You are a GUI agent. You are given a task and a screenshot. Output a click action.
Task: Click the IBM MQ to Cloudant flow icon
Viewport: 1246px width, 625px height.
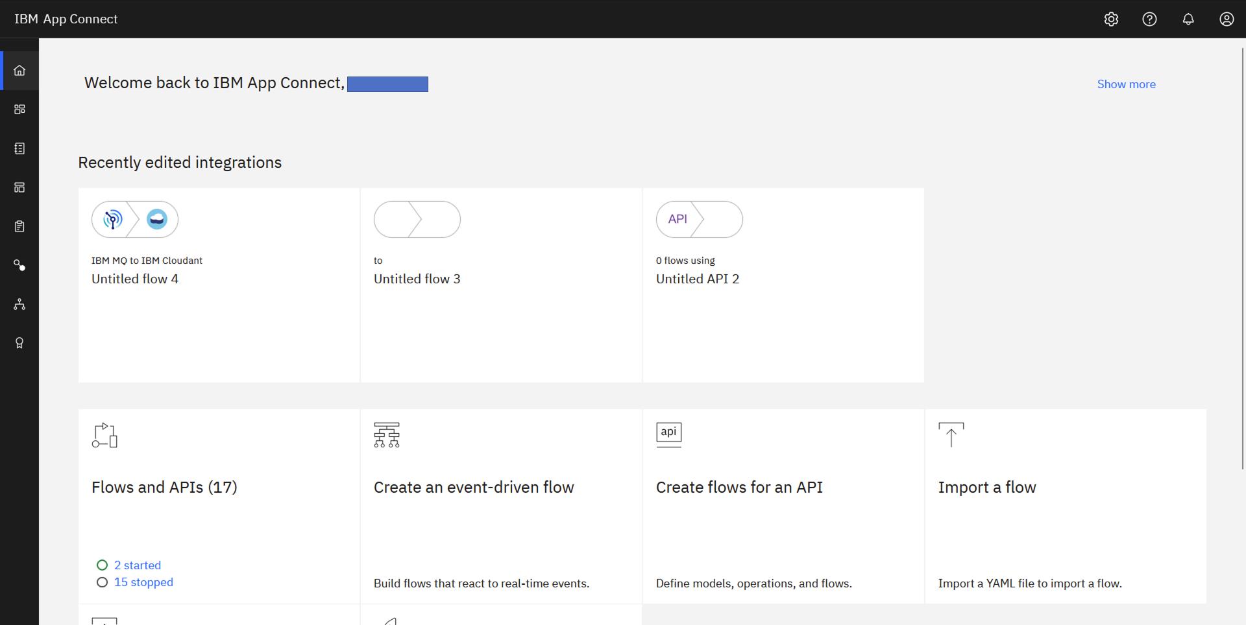coord(135,219)
